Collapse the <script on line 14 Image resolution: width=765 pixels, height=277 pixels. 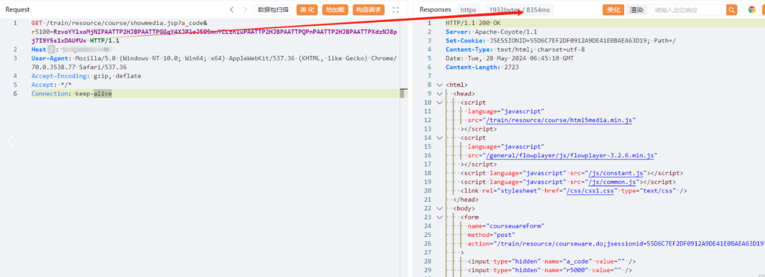click(440, 138)
